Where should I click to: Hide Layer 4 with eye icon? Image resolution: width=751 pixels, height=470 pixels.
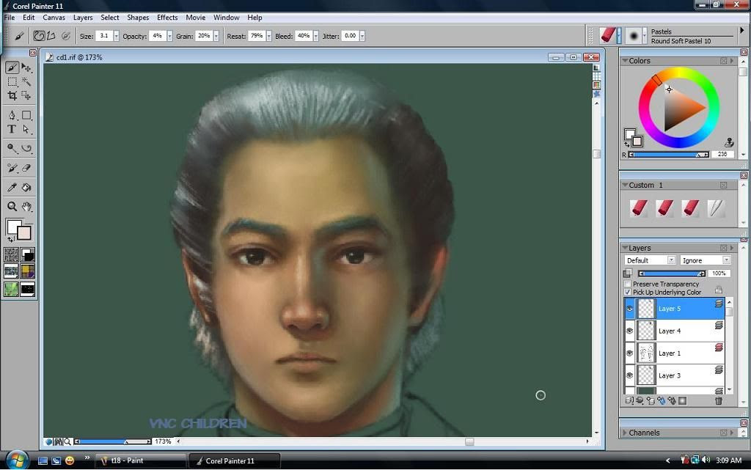click(629, 331)
